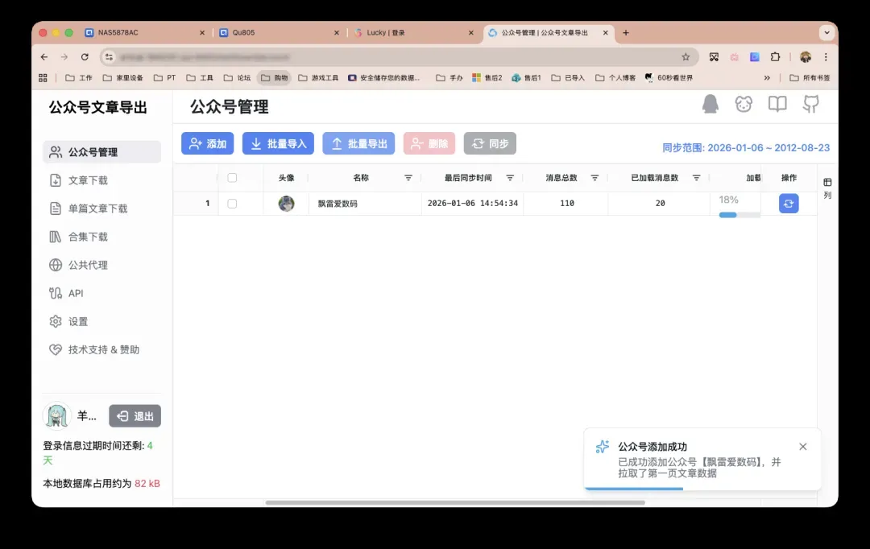Viewport: 870px width, 549px height.
Task: Click the 18% loading progress bar
Action: point(739,215)
